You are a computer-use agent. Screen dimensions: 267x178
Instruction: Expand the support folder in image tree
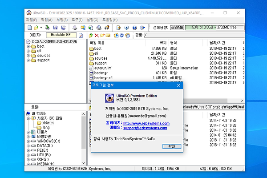[x=28, y=60]
